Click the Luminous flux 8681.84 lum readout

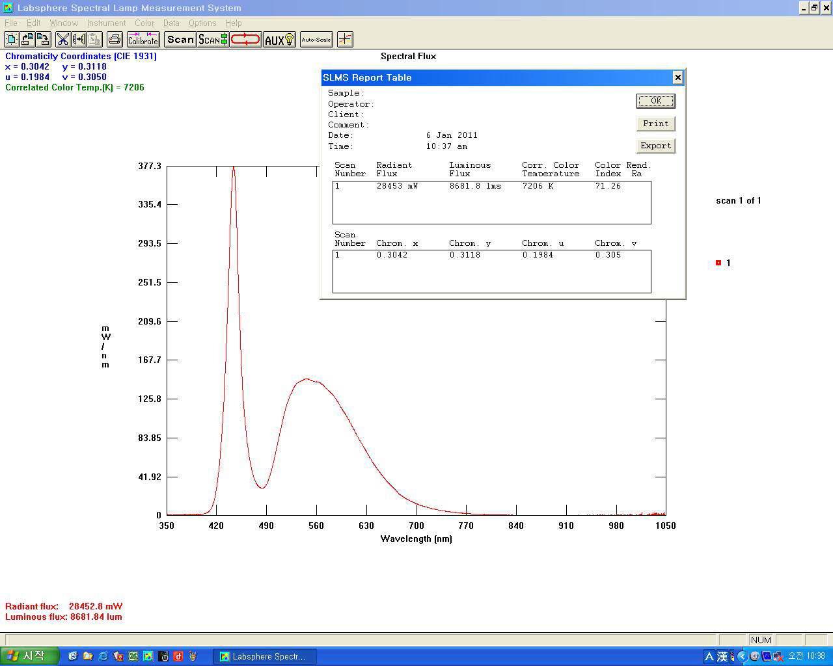click(64, 617)
